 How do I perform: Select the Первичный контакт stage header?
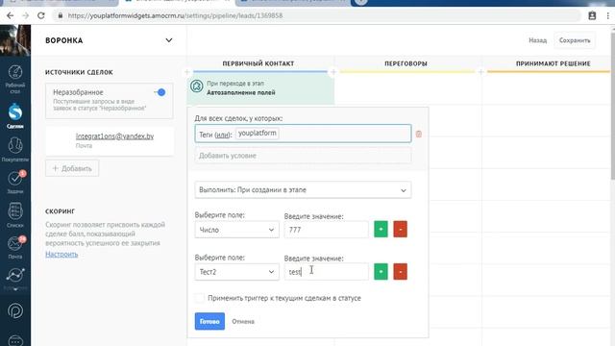tap(258, 63)
